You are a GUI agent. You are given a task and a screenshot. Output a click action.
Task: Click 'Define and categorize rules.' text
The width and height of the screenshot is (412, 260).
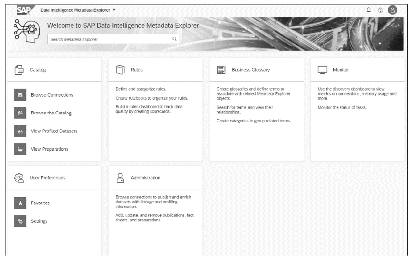tap(141, 89)
